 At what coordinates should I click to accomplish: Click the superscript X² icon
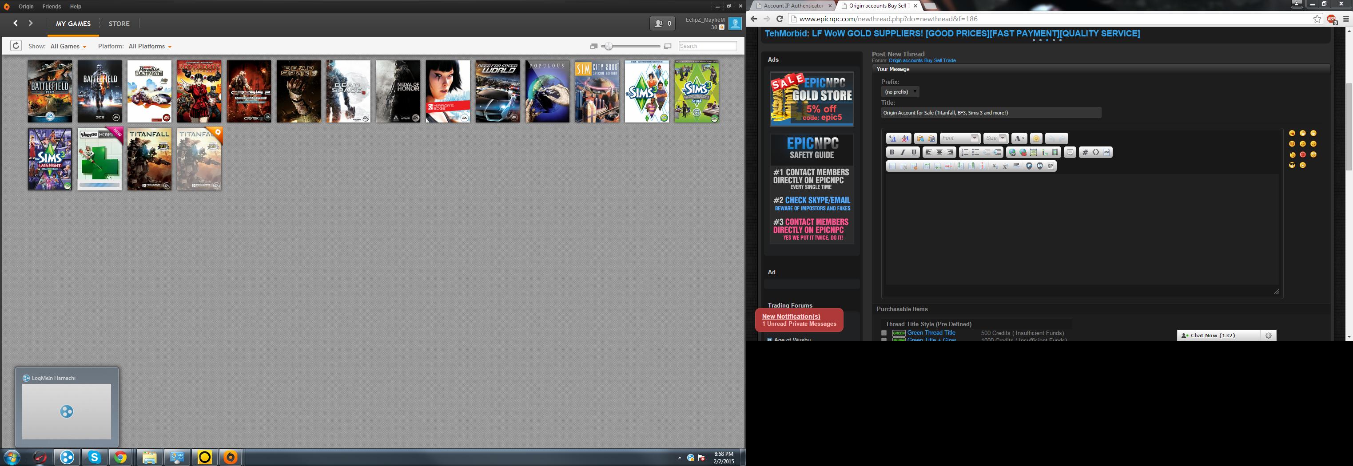pyautogui.click(x=1005, y=166)
